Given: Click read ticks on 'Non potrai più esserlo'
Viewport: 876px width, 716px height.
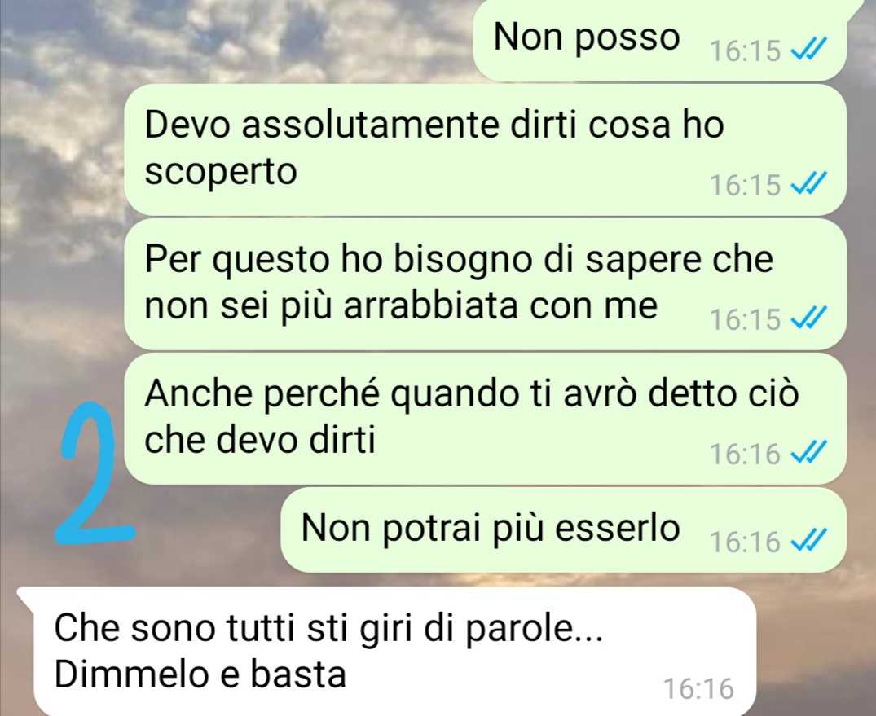Looking at the screenshot, I should coord(808,541).
